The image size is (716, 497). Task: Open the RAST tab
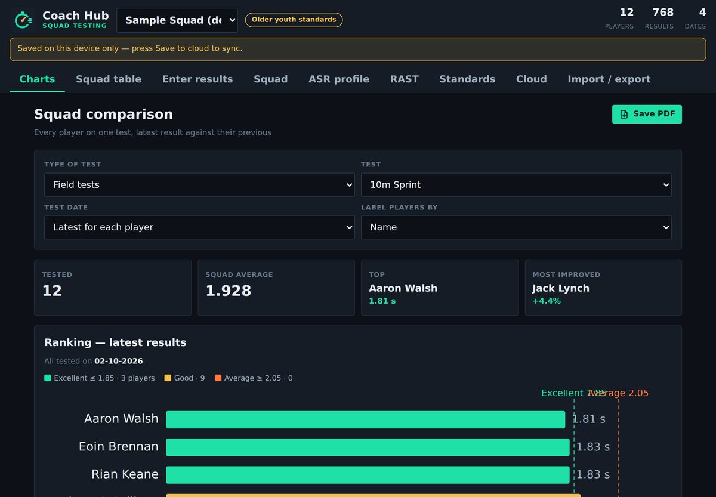405,79
